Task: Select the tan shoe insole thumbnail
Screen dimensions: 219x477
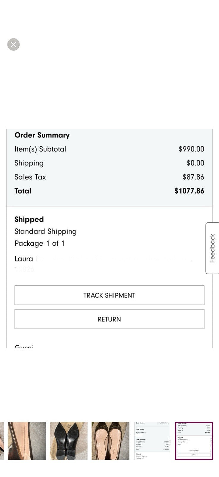Action: pos(27,441)
